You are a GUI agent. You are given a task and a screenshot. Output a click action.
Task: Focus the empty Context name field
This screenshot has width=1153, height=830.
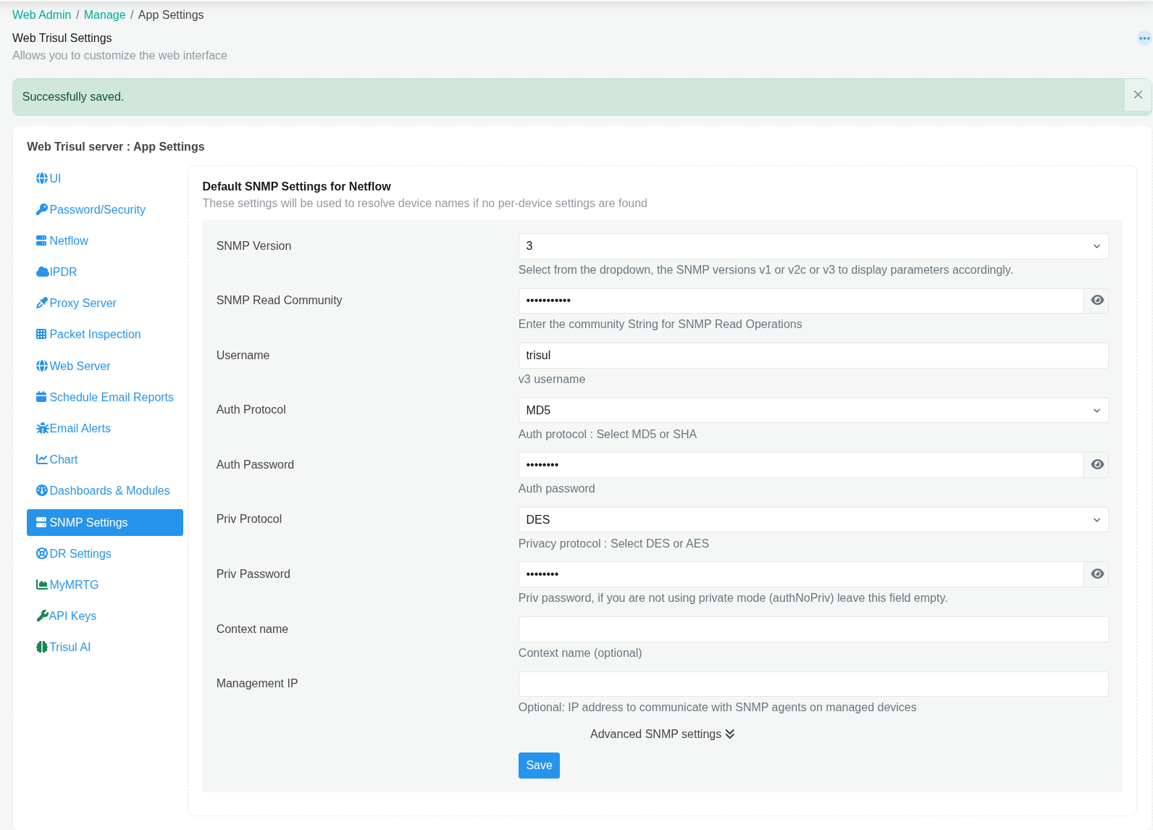(813, 629)
